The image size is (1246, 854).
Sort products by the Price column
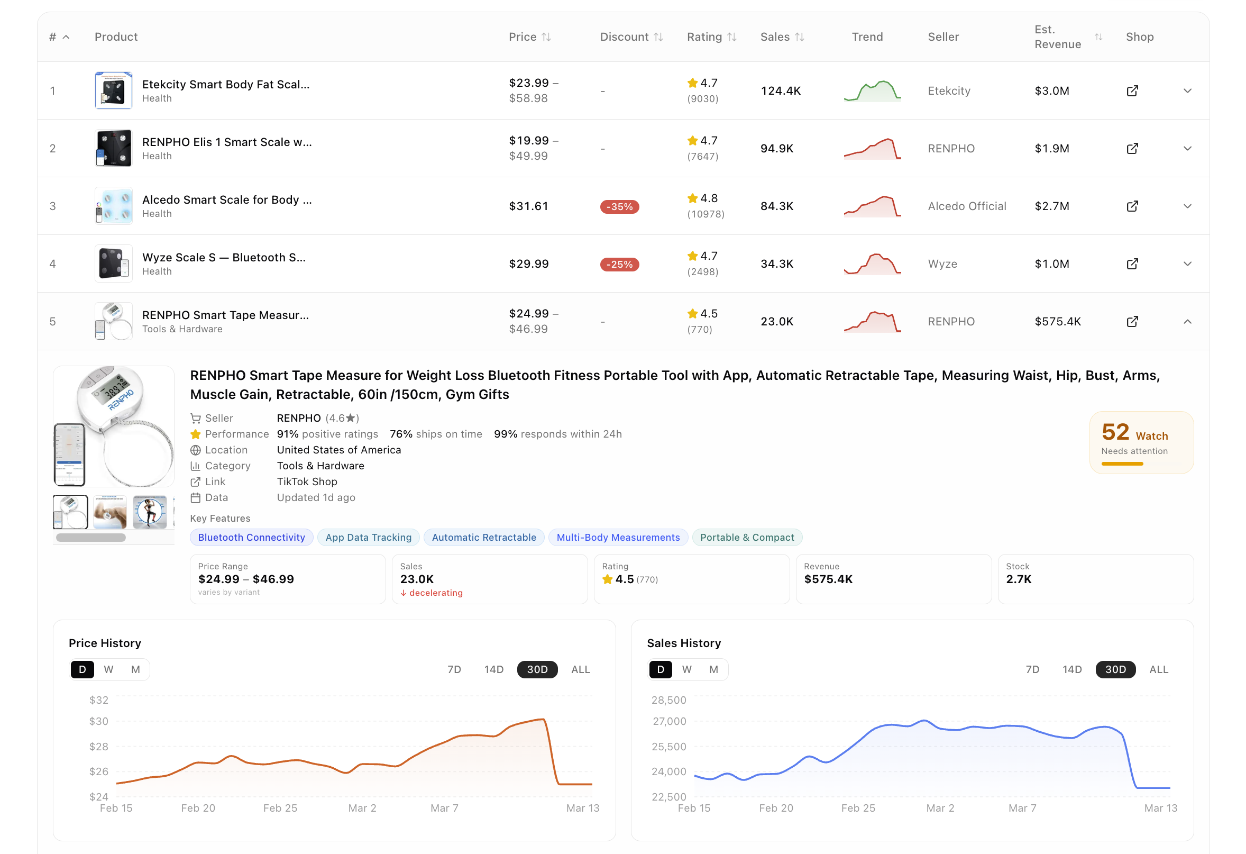[x=547, y=37]
